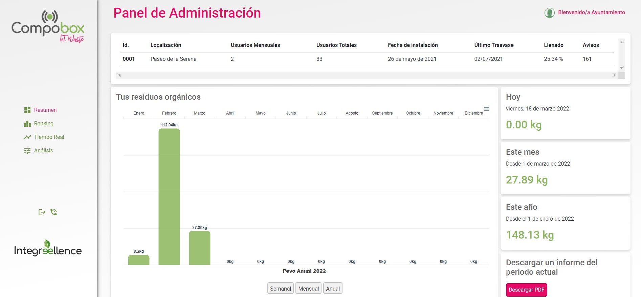
Task: Click the table's scroll left arrow
Action: (120, 75)
